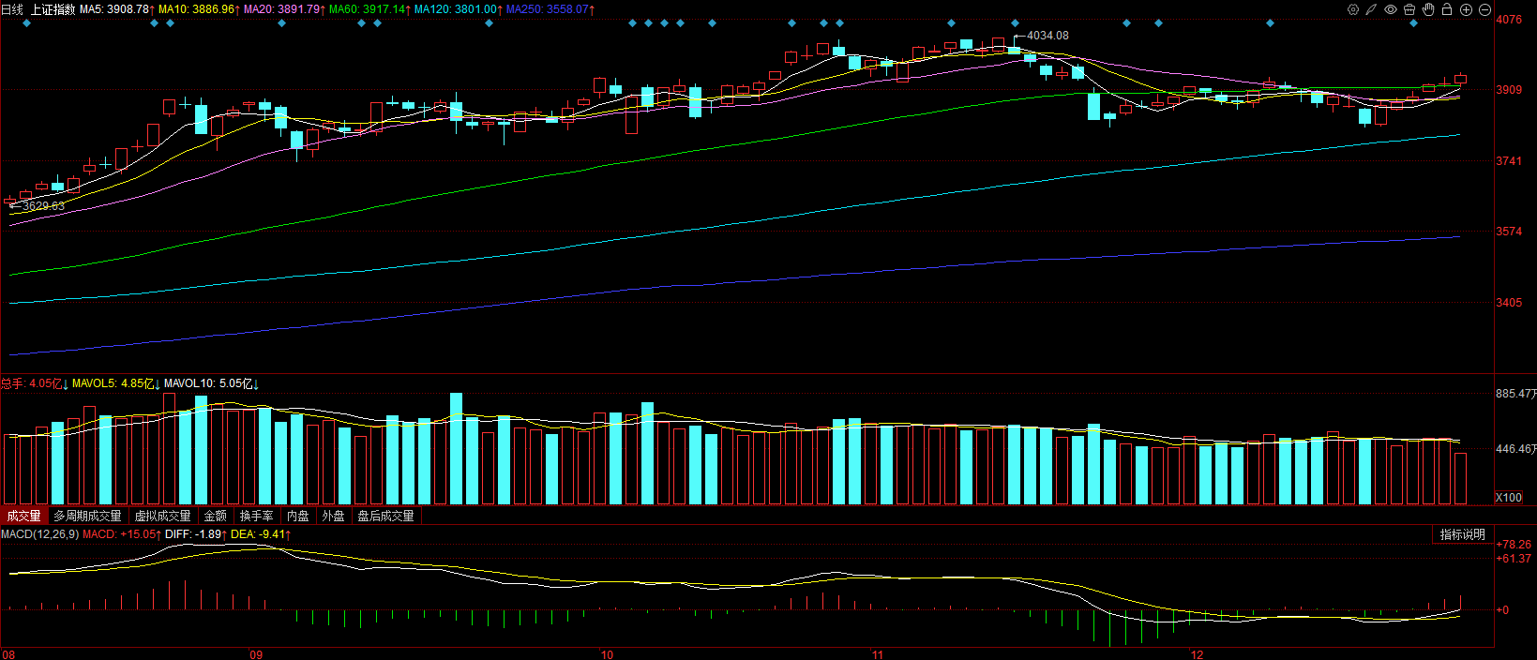Switch to 成交量 tab
The width and height of the screenshot is (1537, 660).
(x=23, y=516)
